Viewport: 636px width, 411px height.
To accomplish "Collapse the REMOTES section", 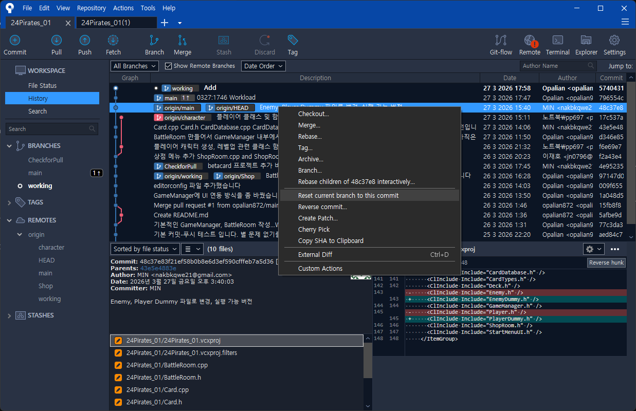I will [9, 220].
